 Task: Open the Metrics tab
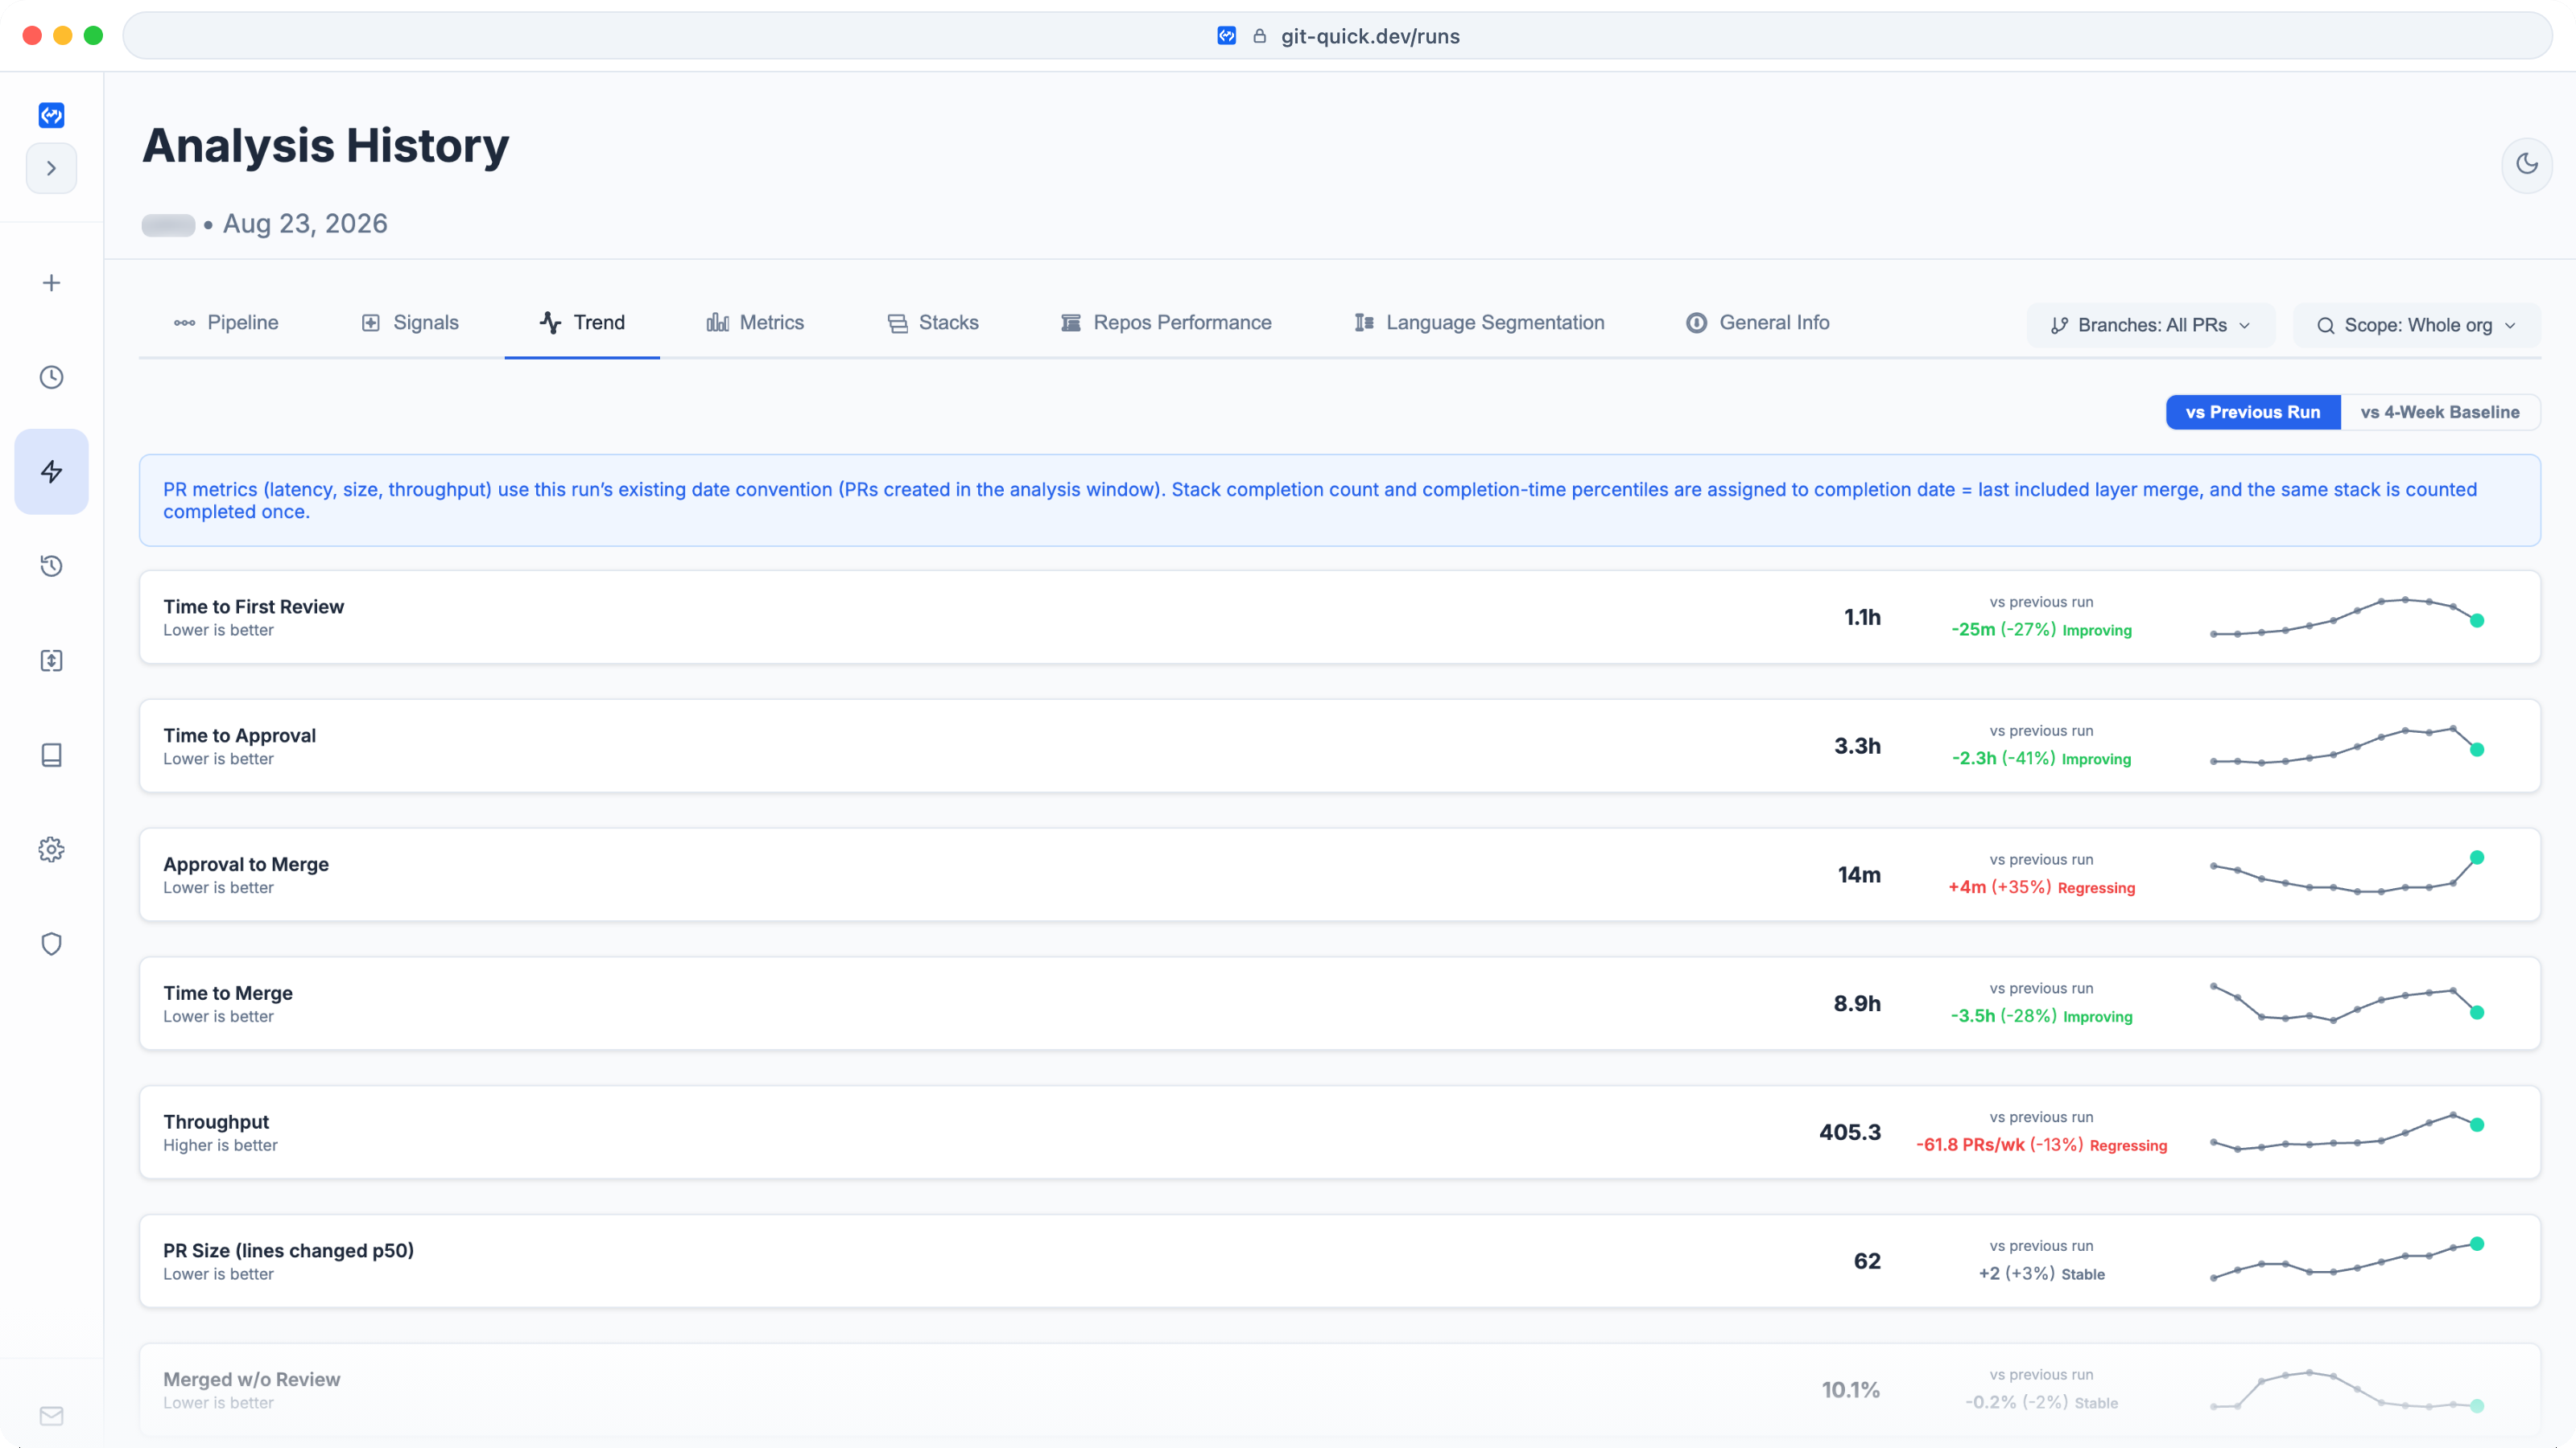[755, 323]
